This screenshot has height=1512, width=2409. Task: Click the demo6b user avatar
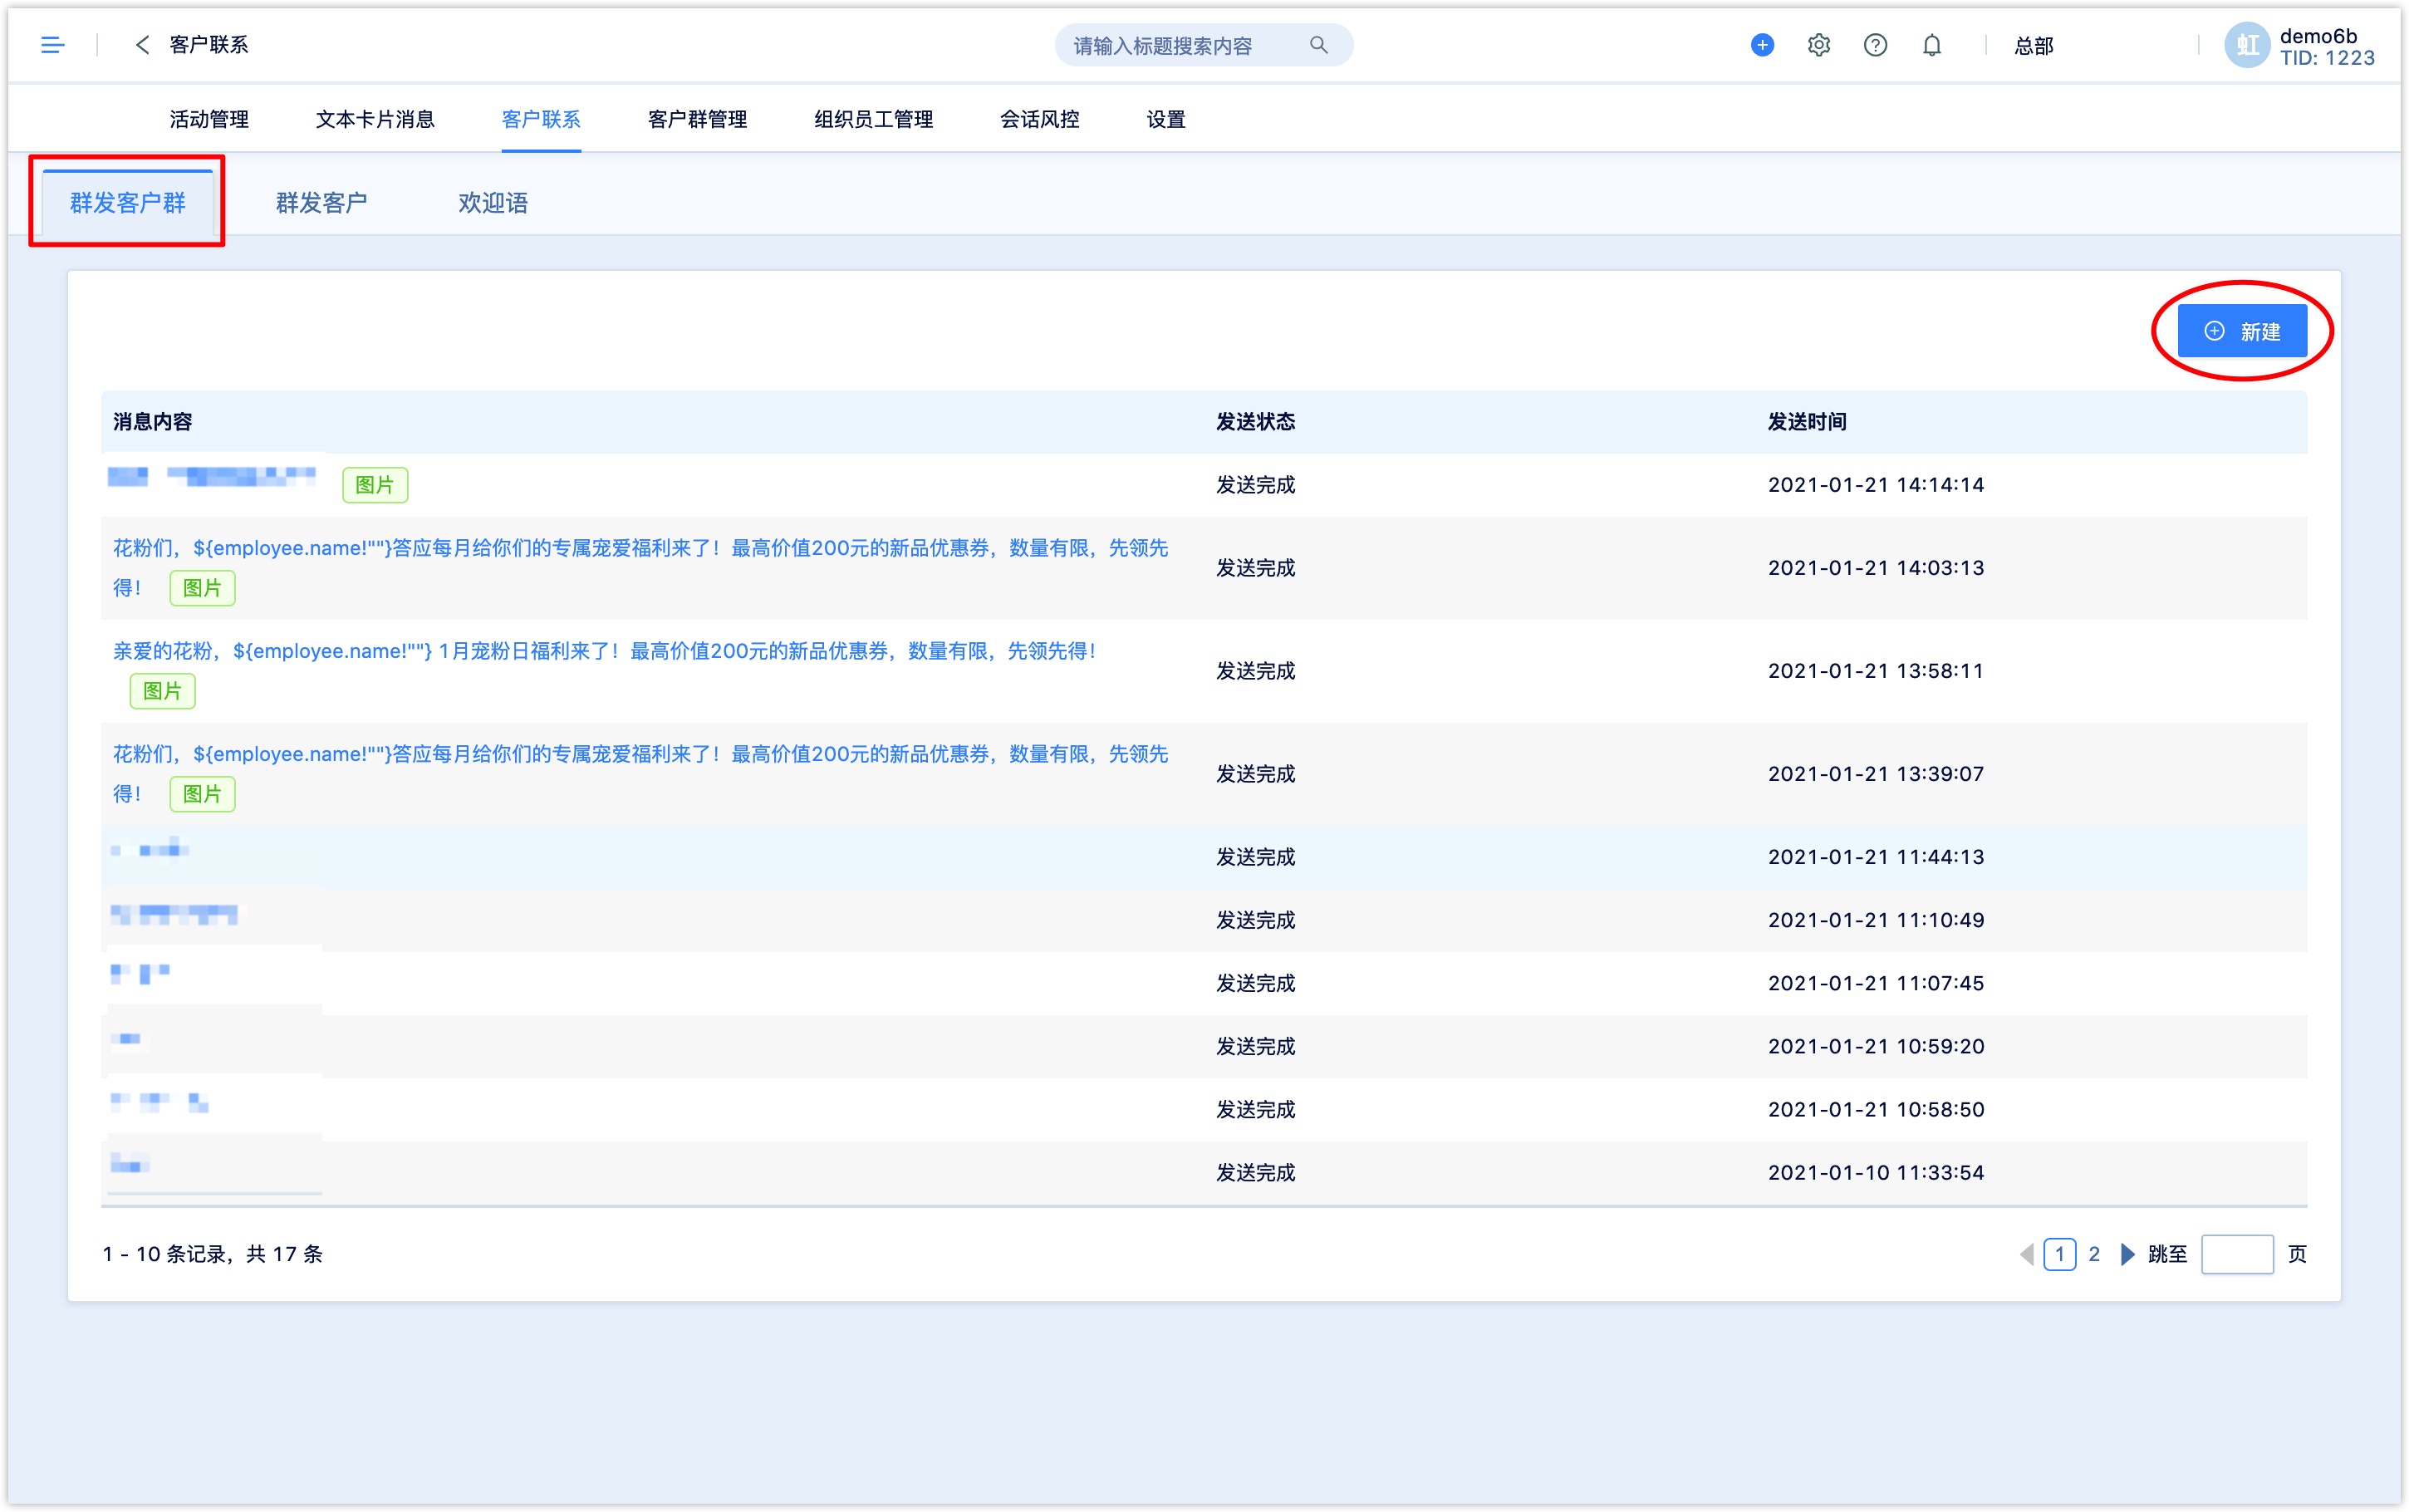(x=2247, y=45)
